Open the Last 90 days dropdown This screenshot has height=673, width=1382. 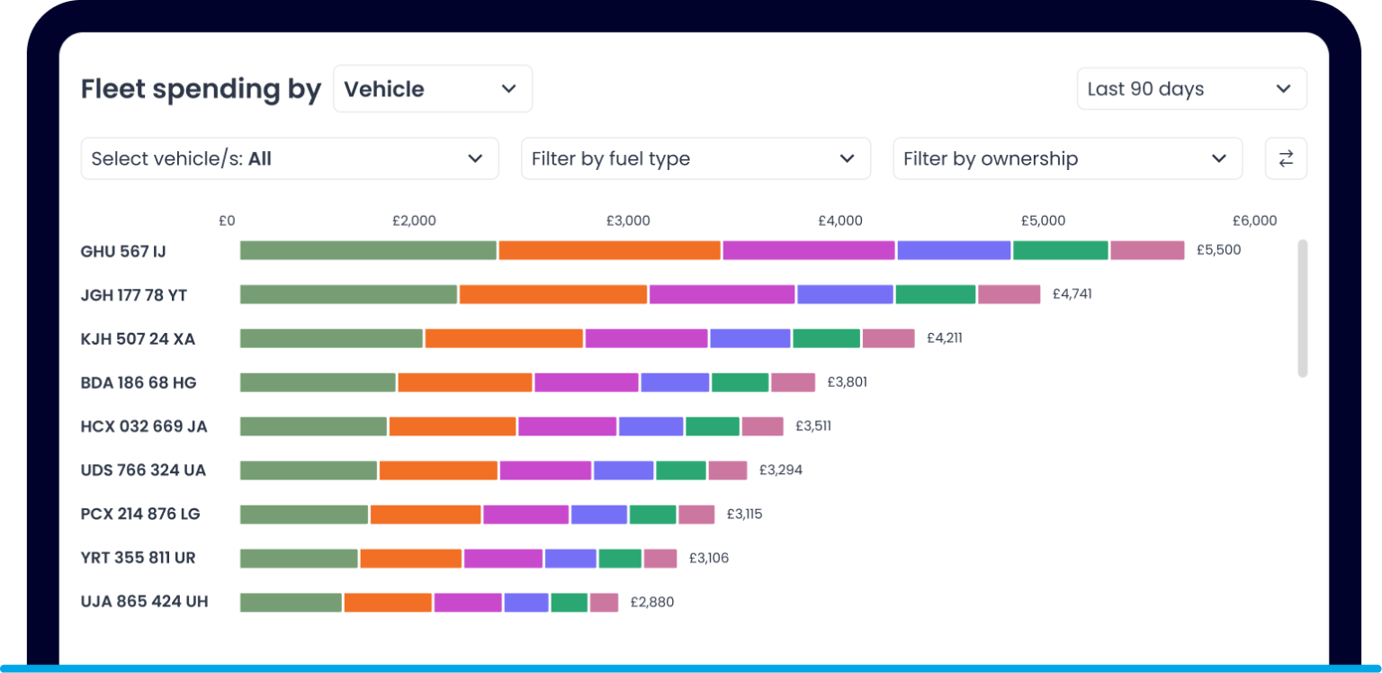pyautogui.click(x=1190, y=89)
